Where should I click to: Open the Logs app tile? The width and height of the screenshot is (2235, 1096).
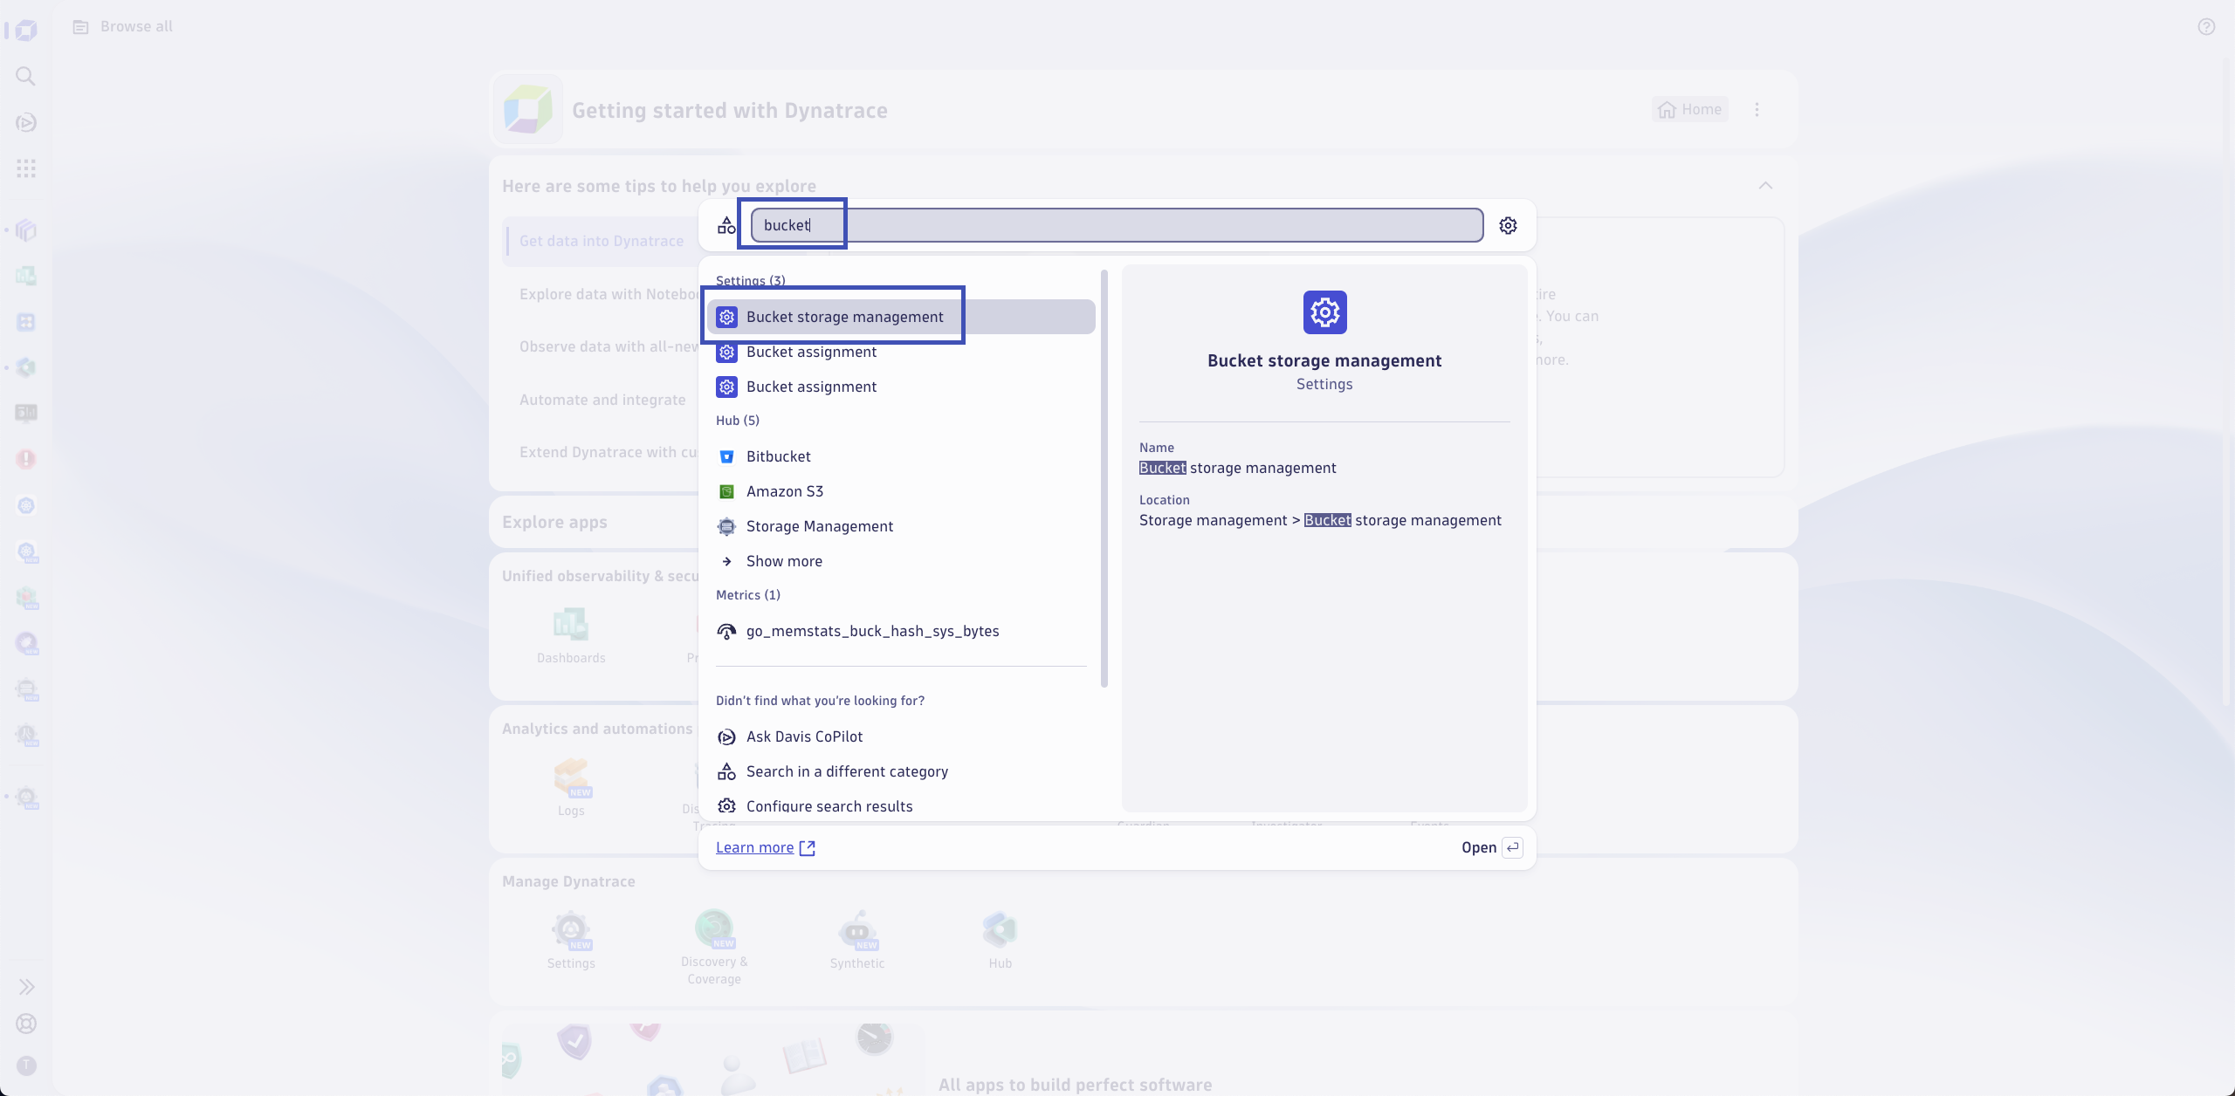tap(571, 787)
